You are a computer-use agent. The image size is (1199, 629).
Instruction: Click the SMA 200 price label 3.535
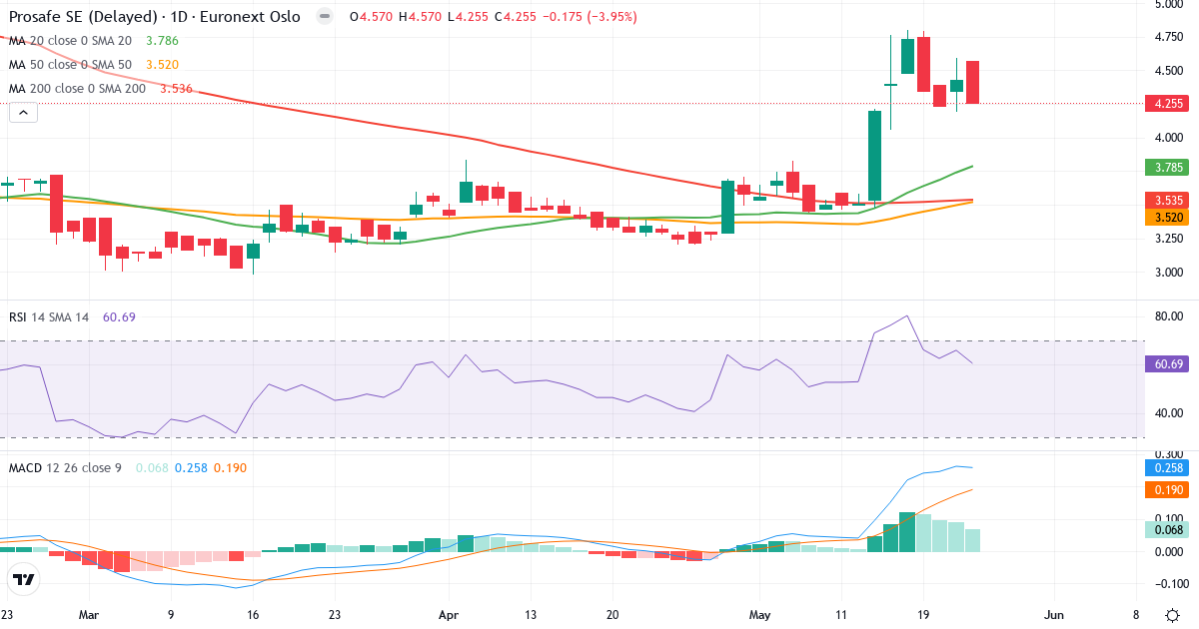pos(1168,201)
